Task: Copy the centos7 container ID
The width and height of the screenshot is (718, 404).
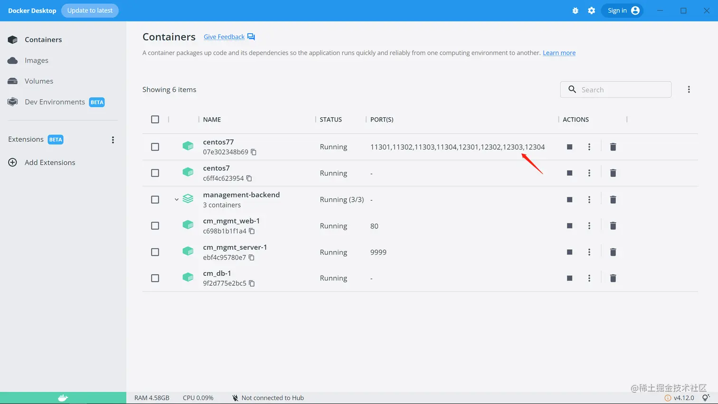Action: (249, 179)
